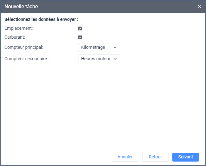
Task: Select the Heures moteur value text
Action: pos(96,59)
